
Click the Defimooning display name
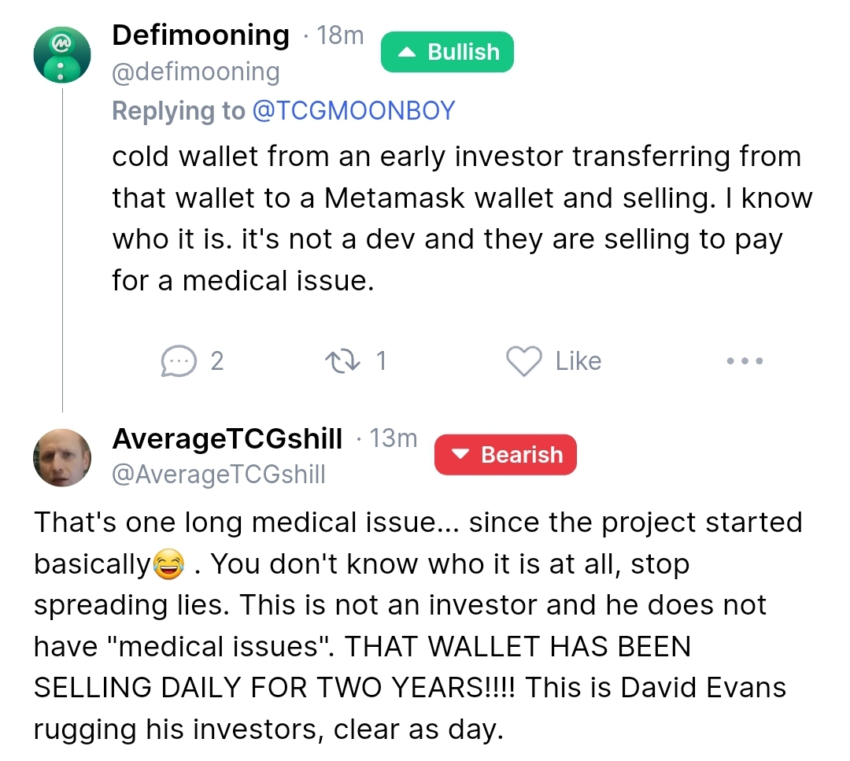point(201,35)
